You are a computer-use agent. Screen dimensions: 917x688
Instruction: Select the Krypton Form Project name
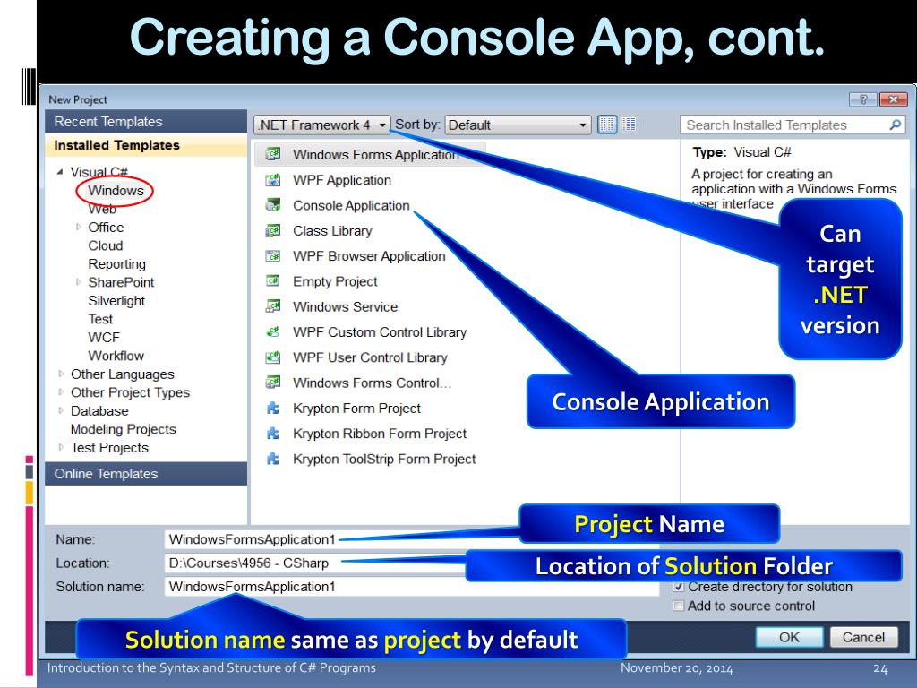[x=356, y=408]
